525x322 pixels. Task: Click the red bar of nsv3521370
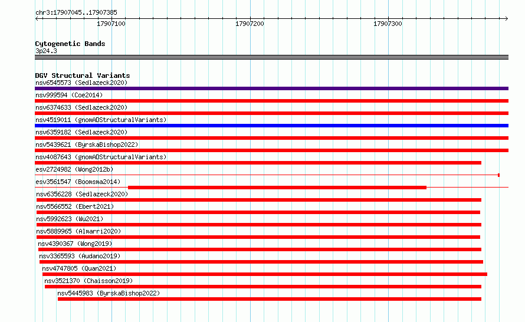click(263, 287)
